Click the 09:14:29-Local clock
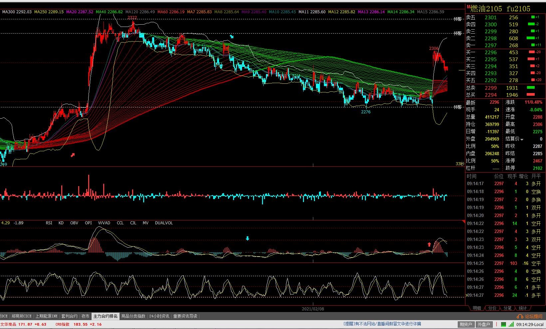 pyautogui.click(x=530, y=324)
